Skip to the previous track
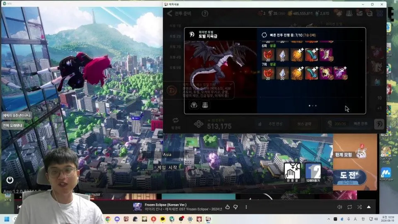This screenshot has width=398, height=224. tap(19, 207)
